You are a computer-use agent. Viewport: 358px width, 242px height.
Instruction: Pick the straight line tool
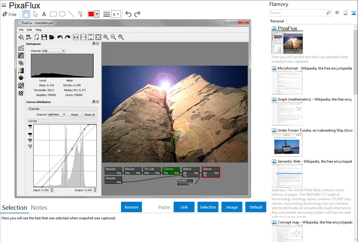tap(71, 14)
